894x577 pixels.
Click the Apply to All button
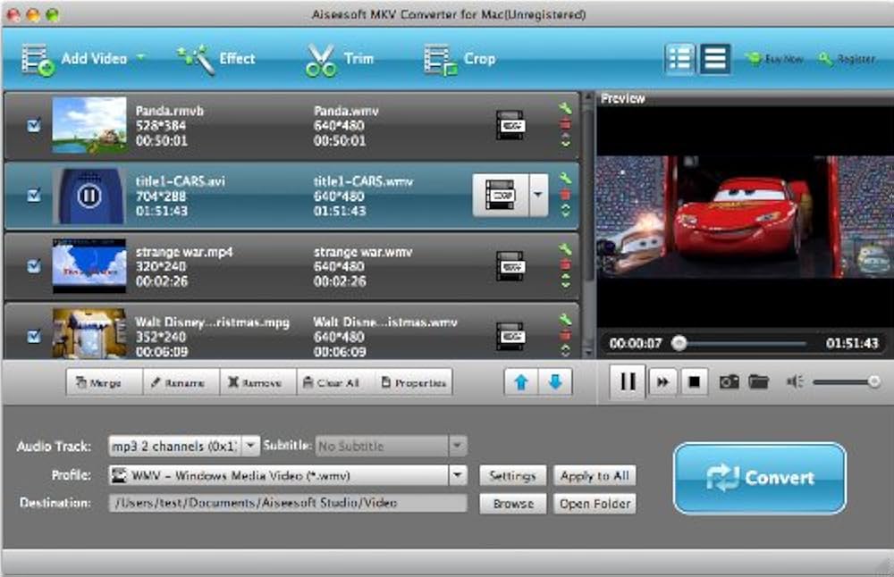click(594, 476)
